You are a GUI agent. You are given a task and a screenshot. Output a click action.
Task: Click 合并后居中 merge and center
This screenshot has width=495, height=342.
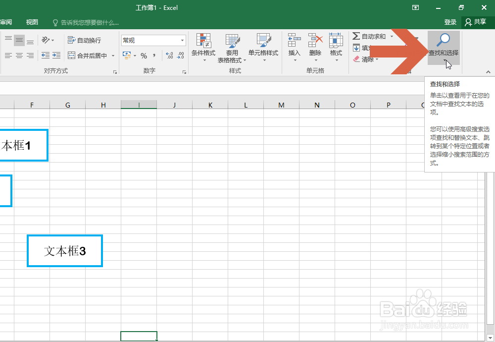pos(88,56)
